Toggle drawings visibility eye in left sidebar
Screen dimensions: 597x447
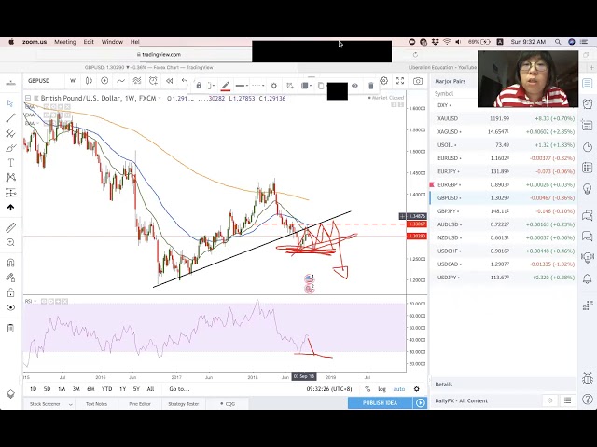click(x=10, y=307)
